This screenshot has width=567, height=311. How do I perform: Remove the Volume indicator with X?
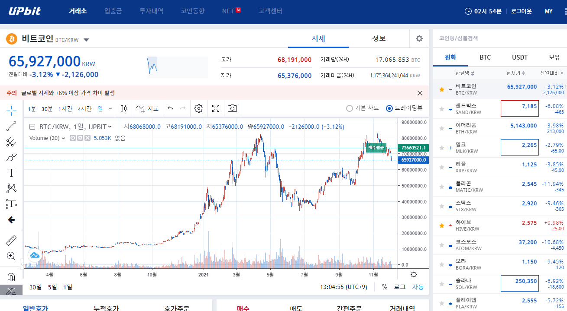87,138
